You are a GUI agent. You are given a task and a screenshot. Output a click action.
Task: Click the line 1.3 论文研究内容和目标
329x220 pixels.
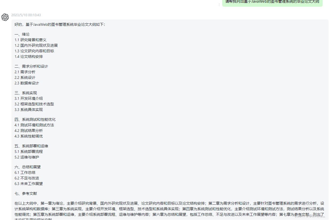tap(34, 51)
